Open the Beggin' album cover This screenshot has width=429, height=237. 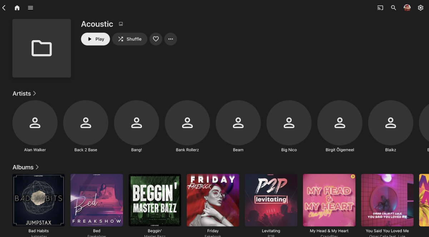click(155, 200)
